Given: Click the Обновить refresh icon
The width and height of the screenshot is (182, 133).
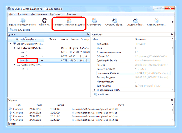Looking at the screenshot, I should (44, 20).
